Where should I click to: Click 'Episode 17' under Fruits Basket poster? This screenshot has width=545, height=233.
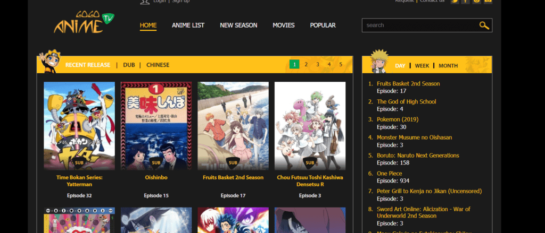point(233,195)
